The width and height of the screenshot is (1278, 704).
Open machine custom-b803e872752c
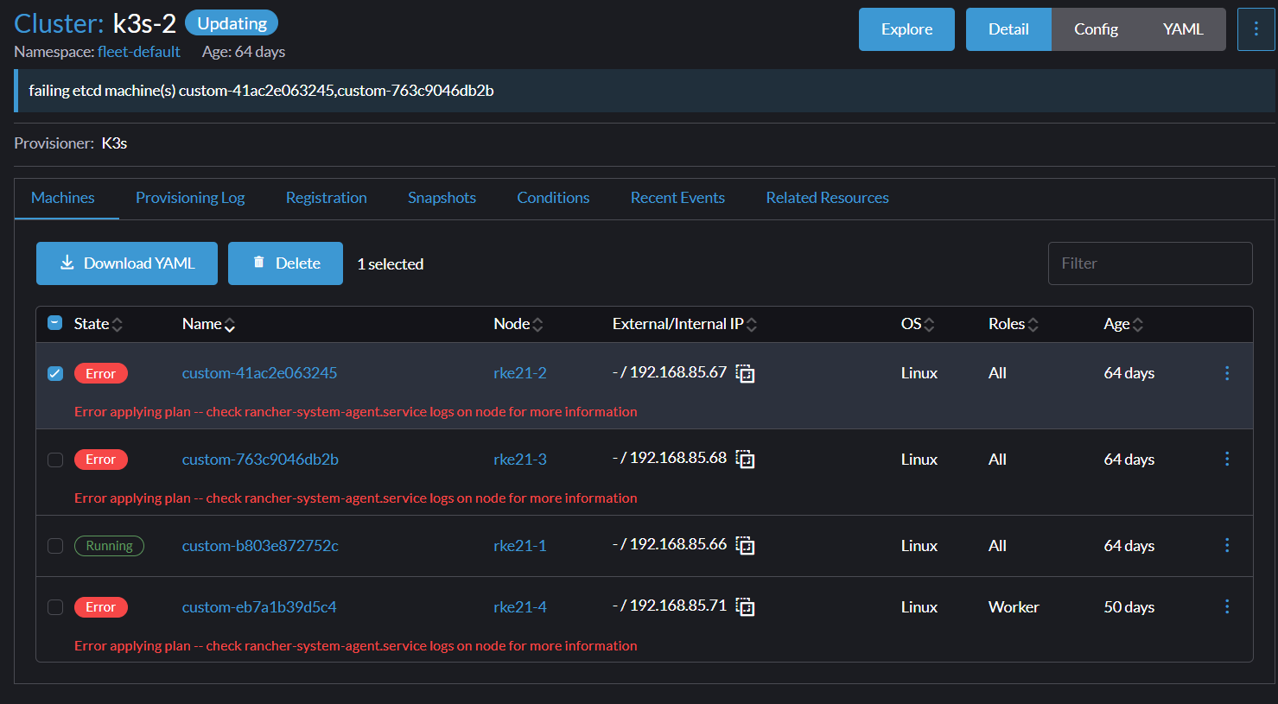[260, 546]
